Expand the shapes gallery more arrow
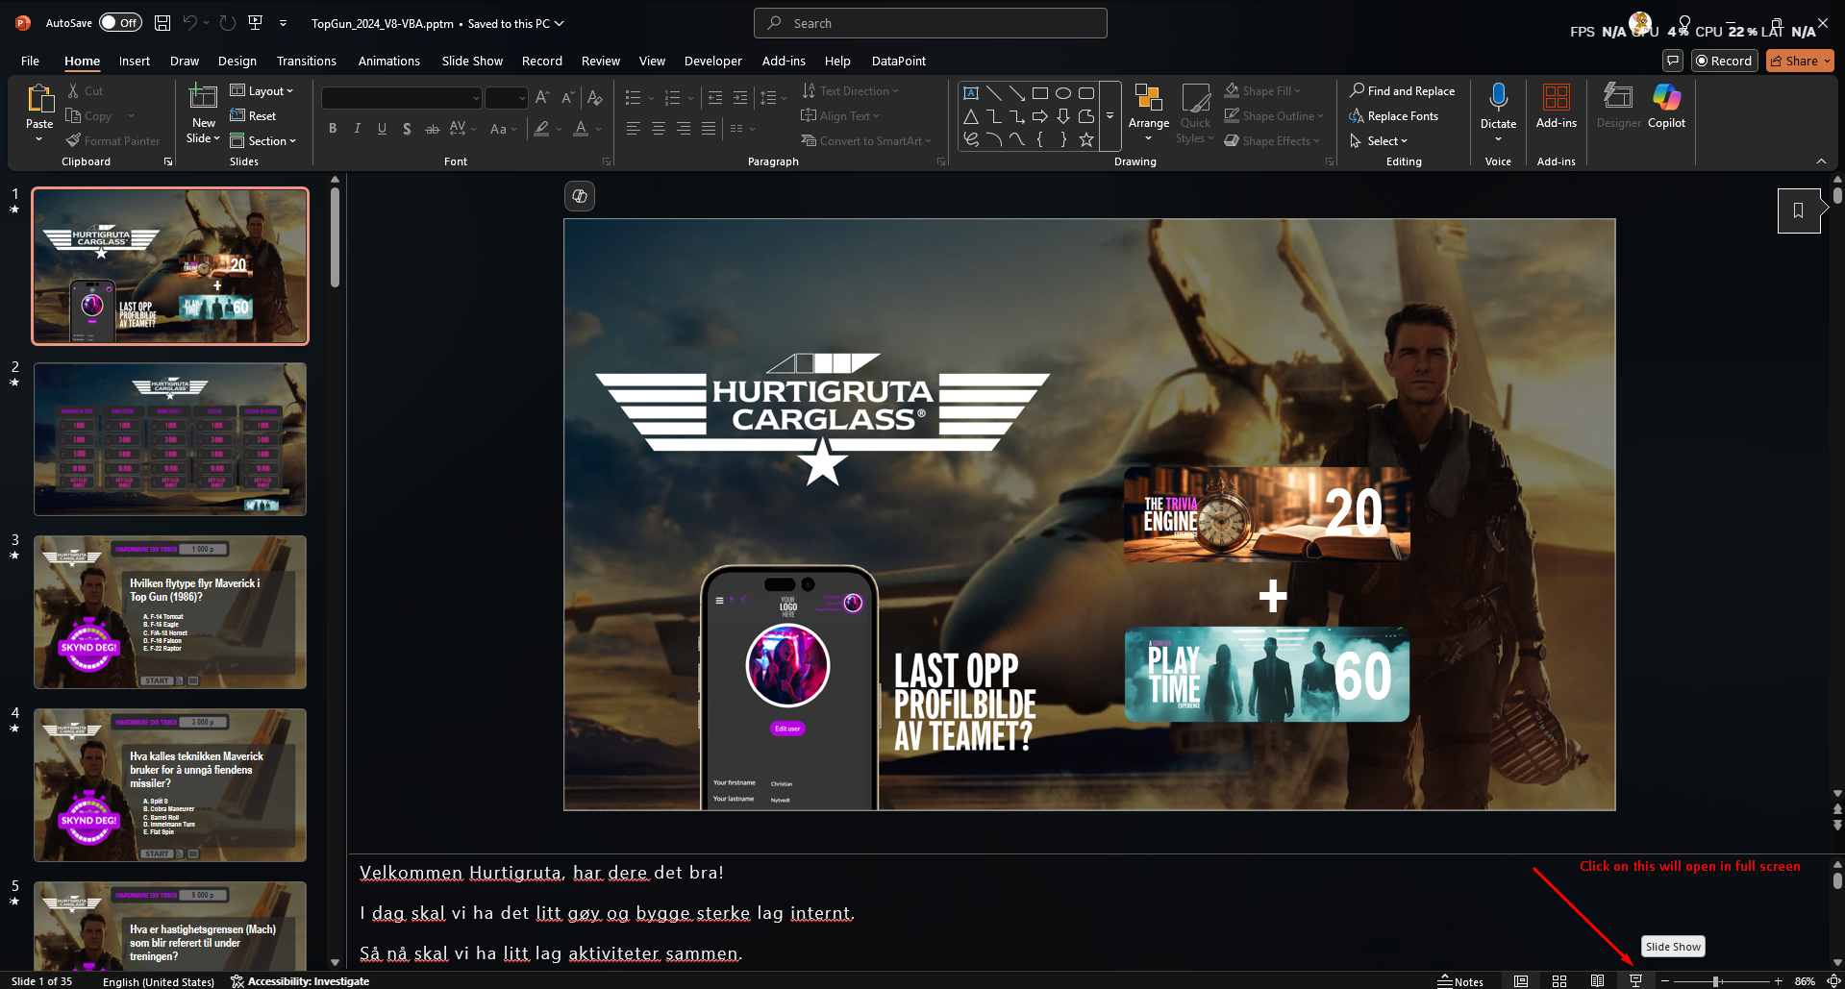1845x989 pixels. (x=1109, y=116)
